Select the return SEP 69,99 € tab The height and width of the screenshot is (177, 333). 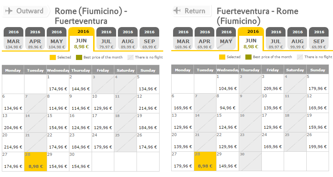point(319,38)
